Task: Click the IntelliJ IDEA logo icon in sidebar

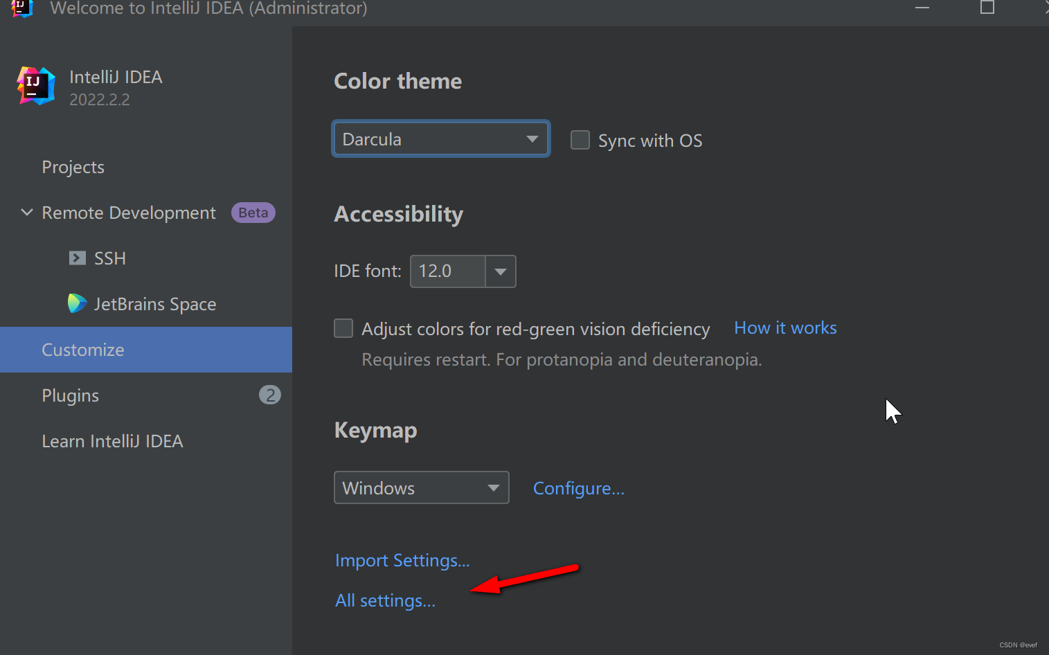Action: pos(36,86)
